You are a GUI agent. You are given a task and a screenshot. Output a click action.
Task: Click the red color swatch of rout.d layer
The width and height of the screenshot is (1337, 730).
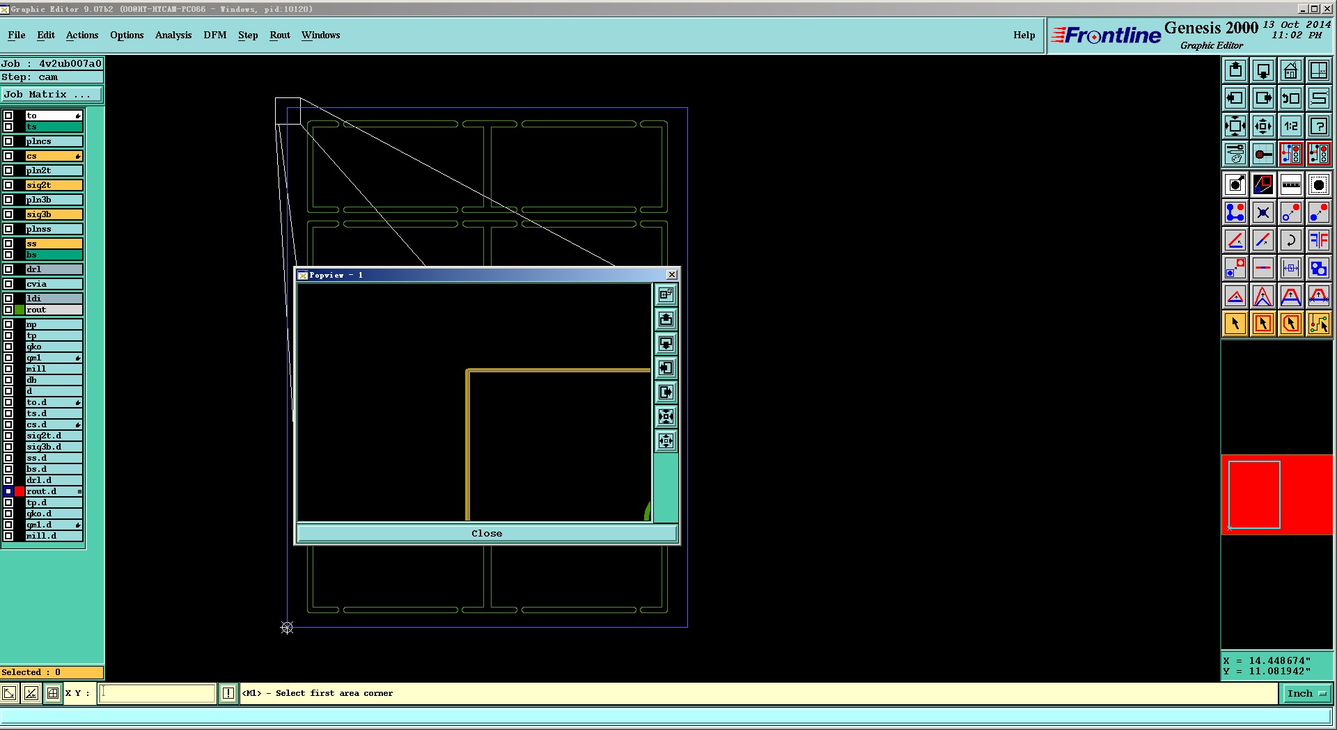pyautogui.click(x=19, y=491)
